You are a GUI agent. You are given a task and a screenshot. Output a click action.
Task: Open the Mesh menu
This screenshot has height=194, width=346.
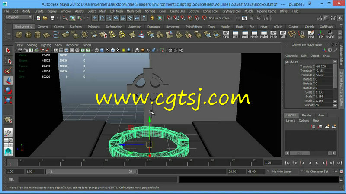pyautogui.click(x=103, y=11)
